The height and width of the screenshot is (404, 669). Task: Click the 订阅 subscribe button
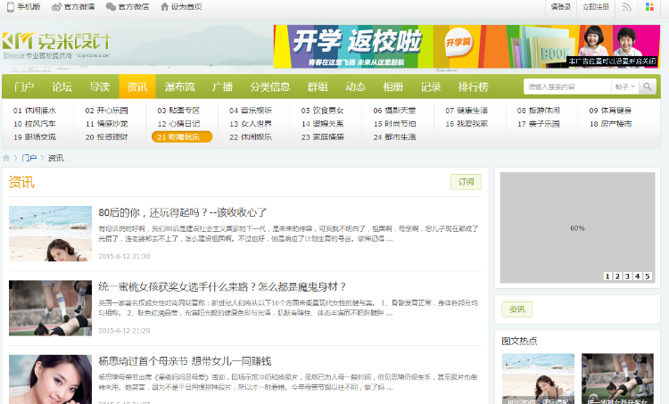[x=466, y=182]
